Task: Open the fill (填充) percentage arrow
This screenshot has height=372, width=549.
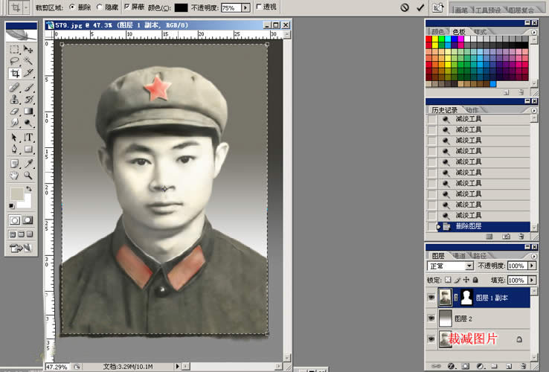Action: click(532, 280)
